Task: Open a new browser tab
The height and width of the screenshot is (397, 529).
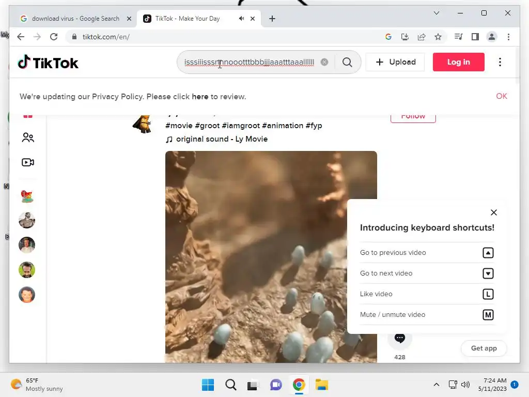Action: point(272,19)
